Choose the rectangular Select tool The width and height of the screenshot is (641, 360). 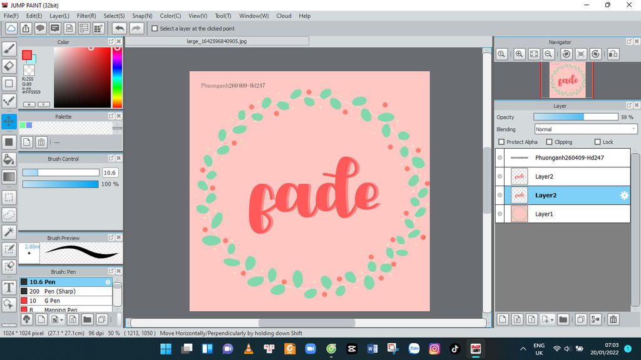9,197
